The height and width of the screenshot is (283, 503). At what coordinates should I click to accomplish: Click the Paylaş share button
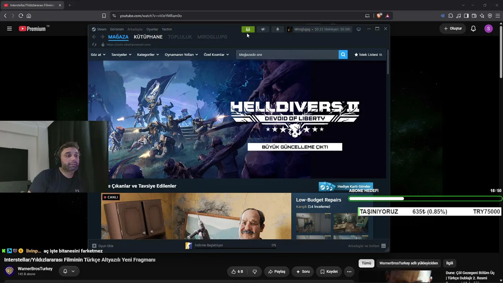277,272
